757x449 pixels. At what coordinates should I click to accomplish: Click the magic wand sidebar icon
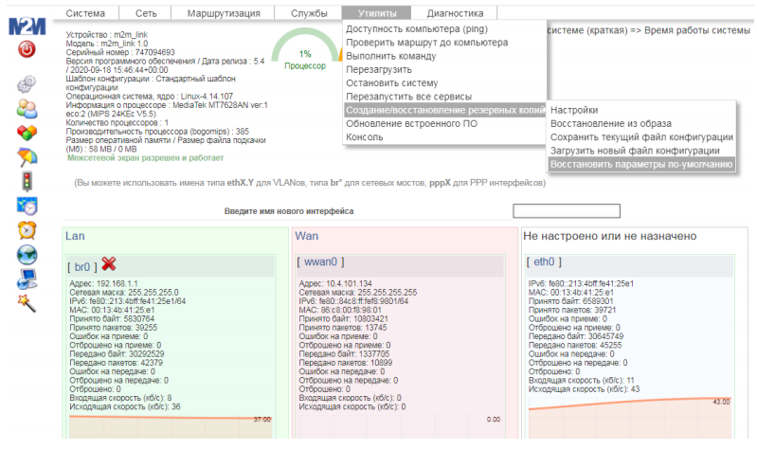(27, 301)
